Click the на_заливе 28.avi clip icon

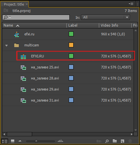23,79
